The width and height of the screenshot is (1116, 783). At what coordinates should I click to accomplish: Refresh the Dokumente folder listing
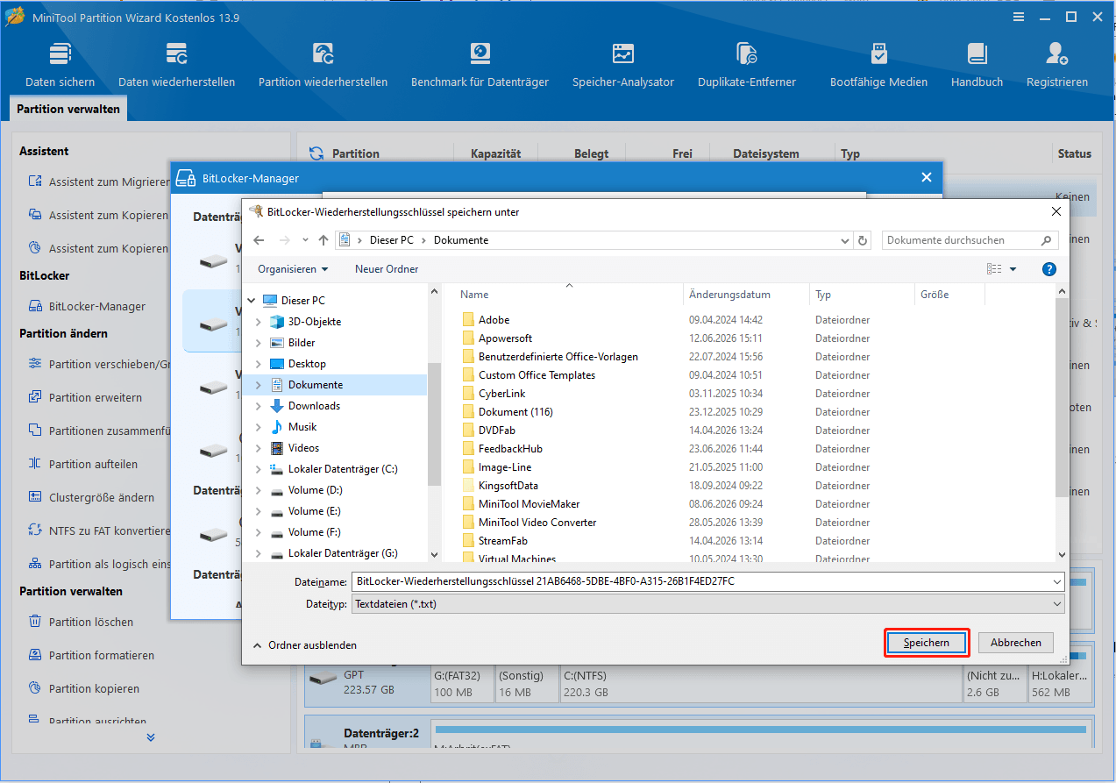864,240
